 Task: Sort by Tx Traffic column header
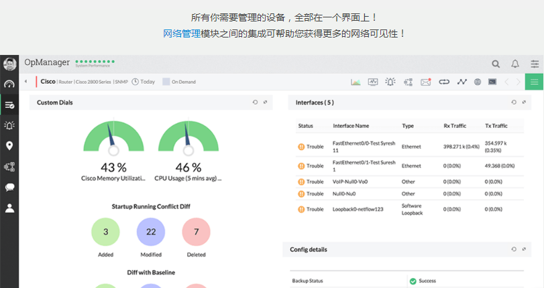[x=496, y=126]
